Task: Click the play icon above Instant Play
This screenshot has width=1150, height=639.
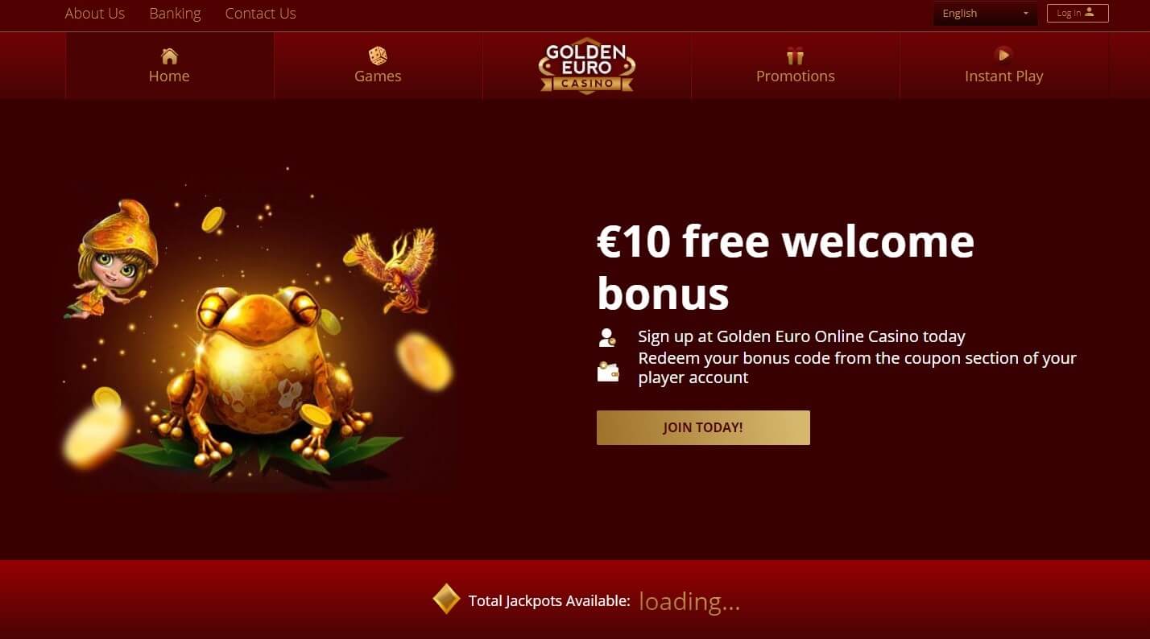Action: (x=1003, y=54)
